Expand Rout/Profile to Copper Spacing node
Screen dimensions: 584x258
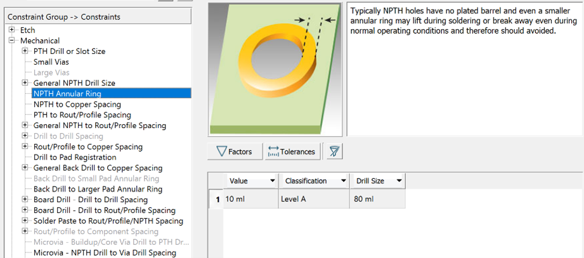(x=25, y=146)
